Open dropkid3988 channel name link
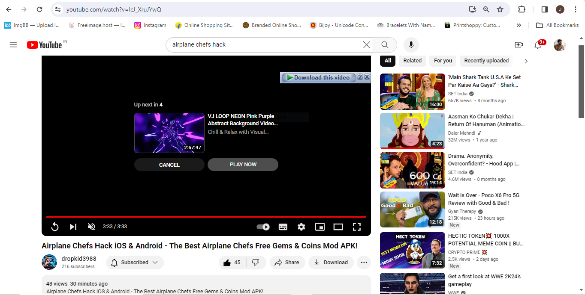This screenshot has height=295, width=585. pyautogui.click(x=79, y=259)
